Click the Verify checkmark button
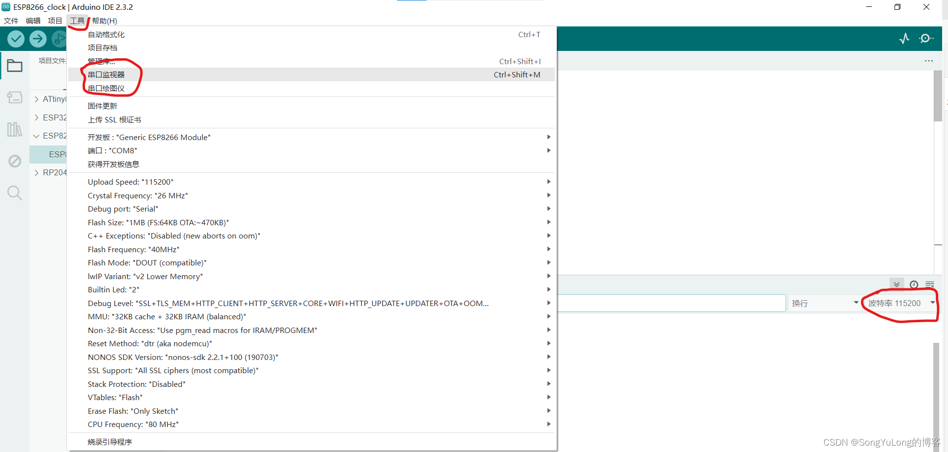This screenshot has height=452, width=948. 16,39
